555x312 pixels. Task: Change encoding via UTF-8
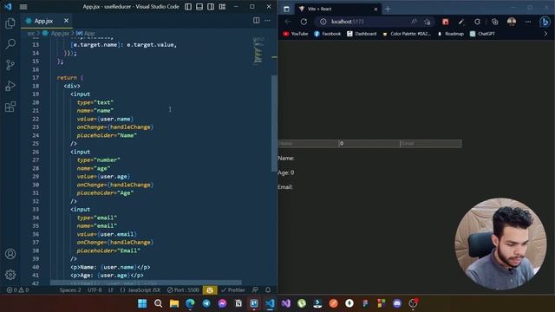[x=95, y=290]
